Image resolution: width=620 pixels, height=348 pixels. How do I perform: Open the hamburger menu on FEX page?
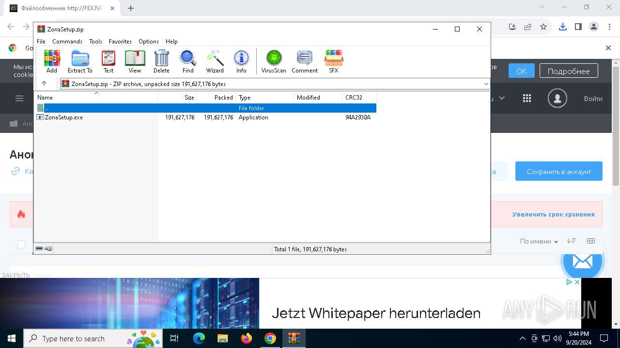pyautogui.click(x=19, y=99)
